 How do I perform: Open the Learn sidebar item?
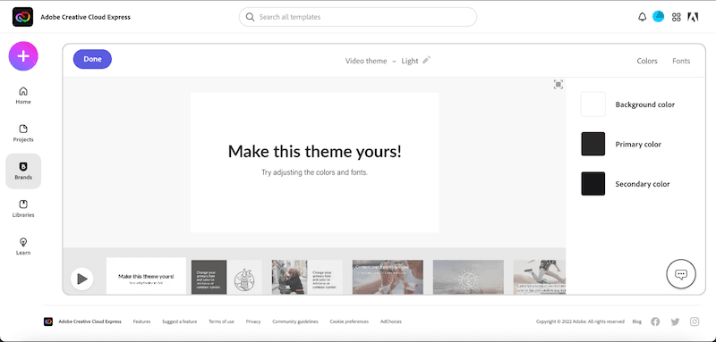coord(23,246)
